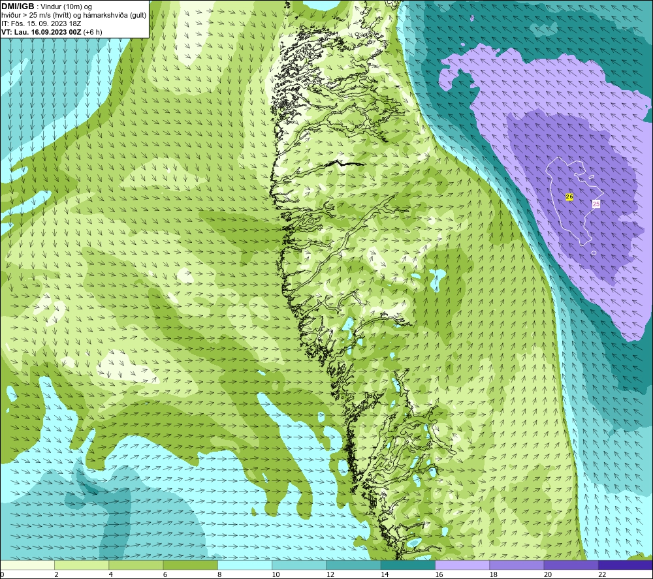The height and width of the screenshot is (579, 653).
Task: Click scale value '12' under the color bar
Action: 330,574
